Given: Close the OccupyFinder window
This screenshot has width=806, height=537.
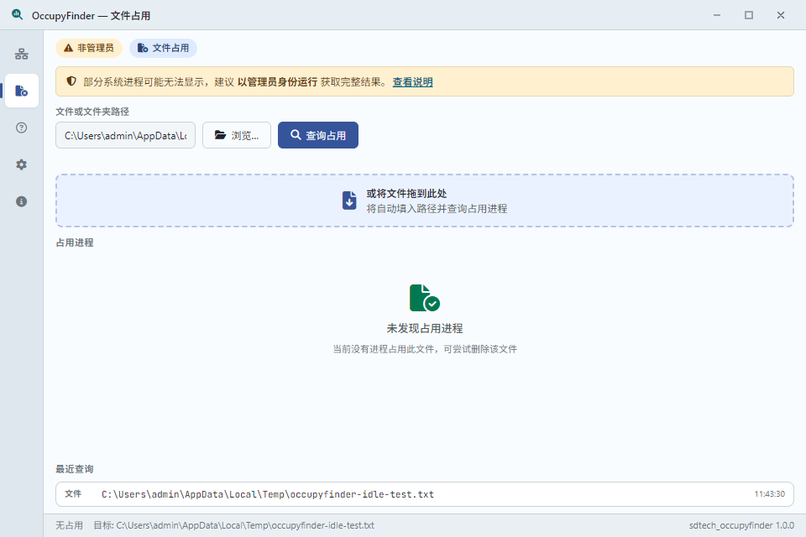Looking at the screenshot, I should click(x=781, y=15).
